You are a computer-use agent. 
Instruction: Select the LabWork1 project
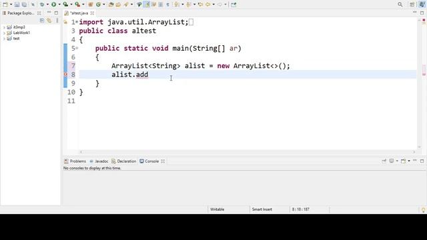21,33
